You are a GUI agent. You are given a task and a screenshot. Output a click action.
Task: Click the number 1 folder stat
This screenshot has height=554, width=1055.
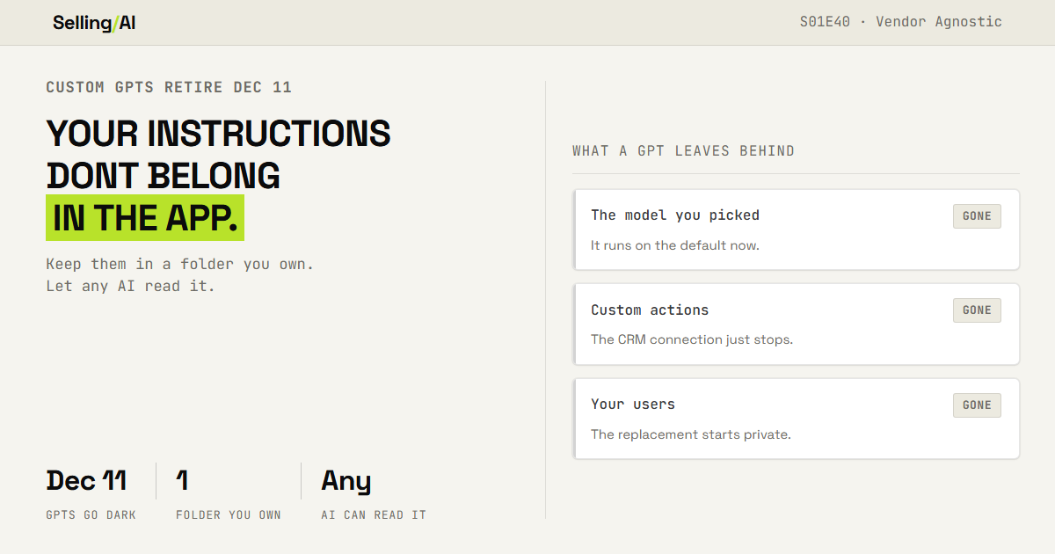pos(182,481)
